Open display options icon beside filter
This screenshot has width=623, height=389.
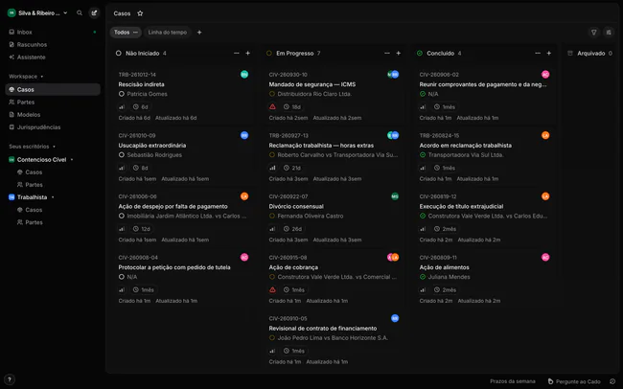[x=609, y=33]
